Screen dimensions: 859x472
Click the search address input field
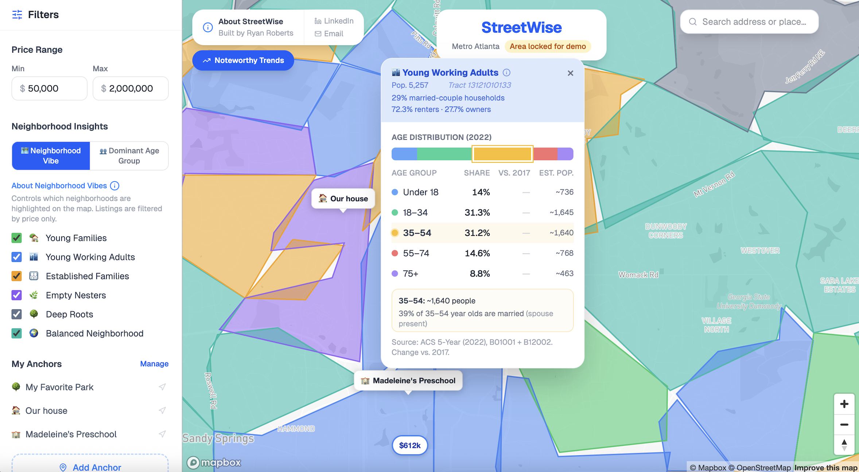pyautogui.click(x=754, y=22)
